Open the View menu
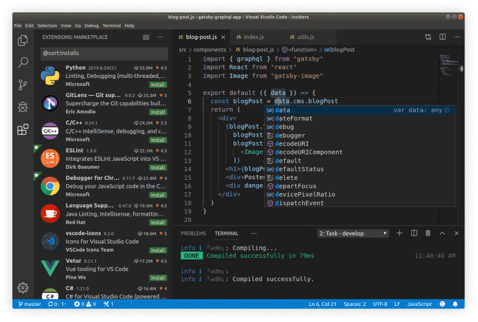 66,25
